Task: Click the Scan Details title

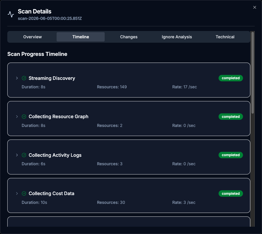Action: pos(35,11)
